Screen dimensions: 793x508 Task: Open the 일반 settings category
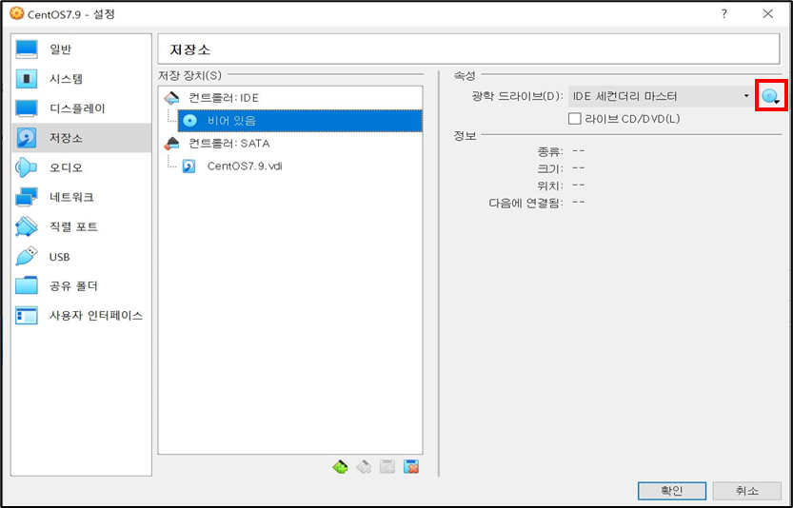click(81, 49)
